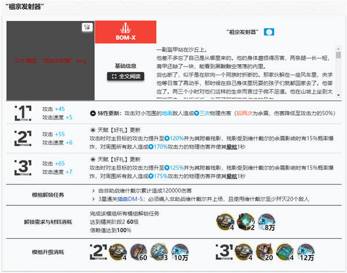Viewport: 347px width, 273px height.
Task: Click the 后两次 highlighted text in trait
Action: pos(244,113)
